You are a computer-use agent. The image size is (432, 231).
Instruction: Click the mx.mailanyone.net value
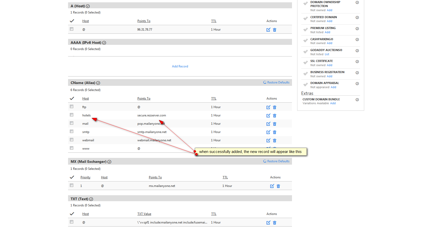coord(162,186)
